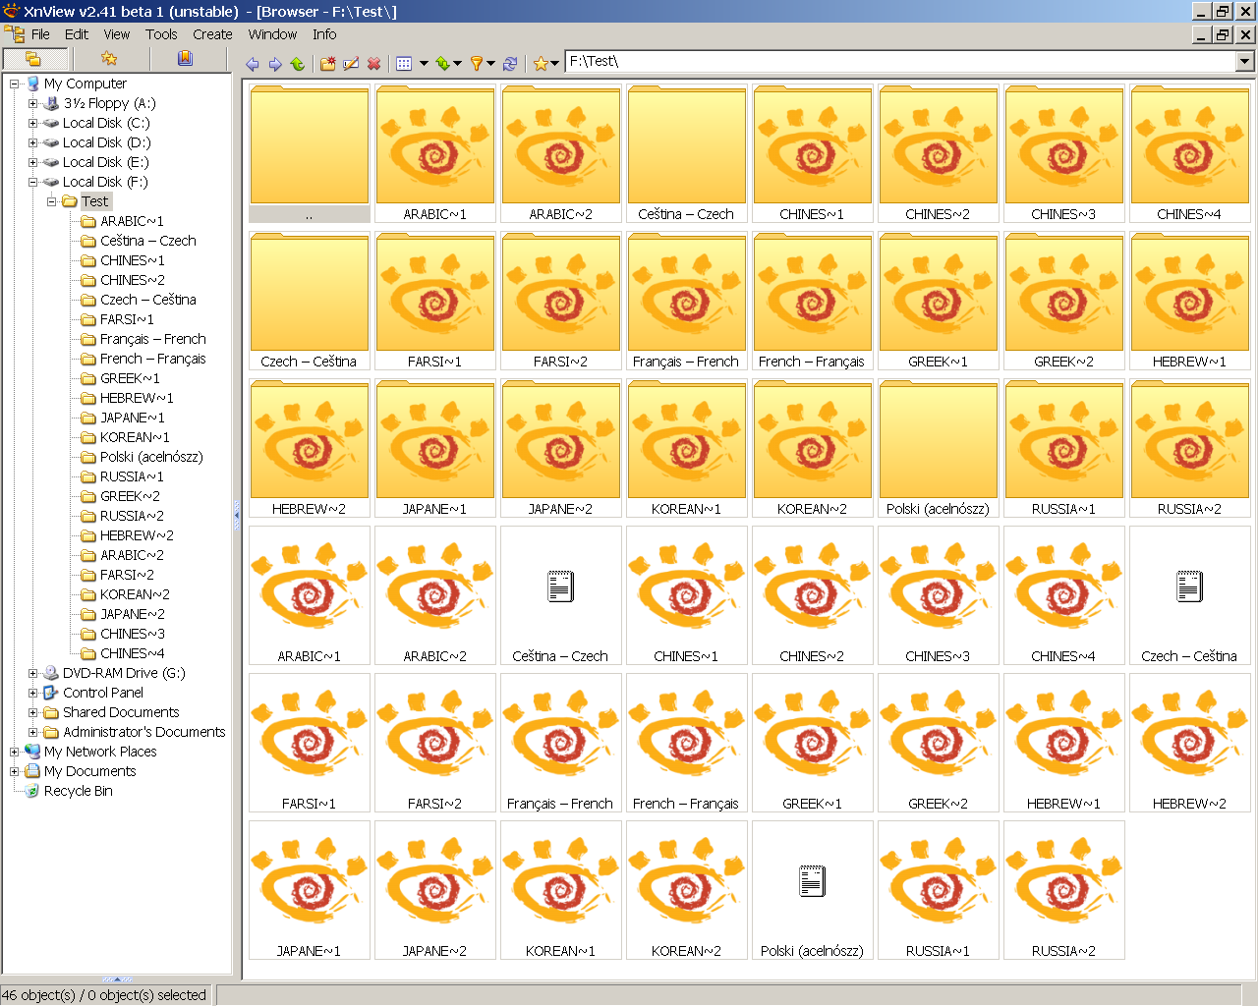This screenshot has width=1258, height=1006.
Task: Create a new folder from the toolbar
Action: pos(328,64)
